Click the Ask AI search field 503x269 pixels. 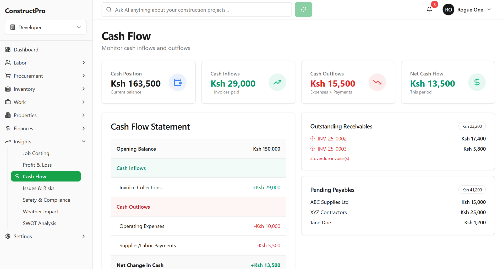(196, 10)
